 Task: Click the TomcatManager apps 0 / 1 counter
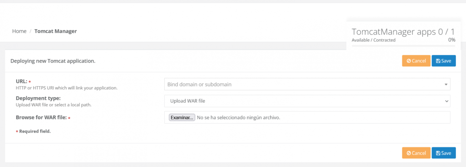pos(403,32)
